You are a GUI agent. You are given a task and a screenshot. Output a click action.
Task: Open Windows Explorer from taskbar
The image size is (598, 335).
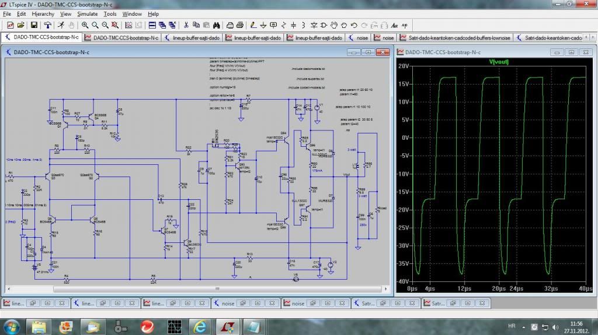pos(39,327)
